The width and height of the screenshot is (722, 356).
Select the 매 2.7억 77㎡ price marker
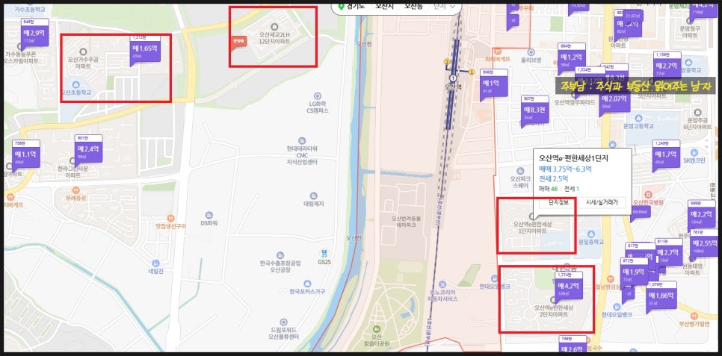click(x=667, y=66)
